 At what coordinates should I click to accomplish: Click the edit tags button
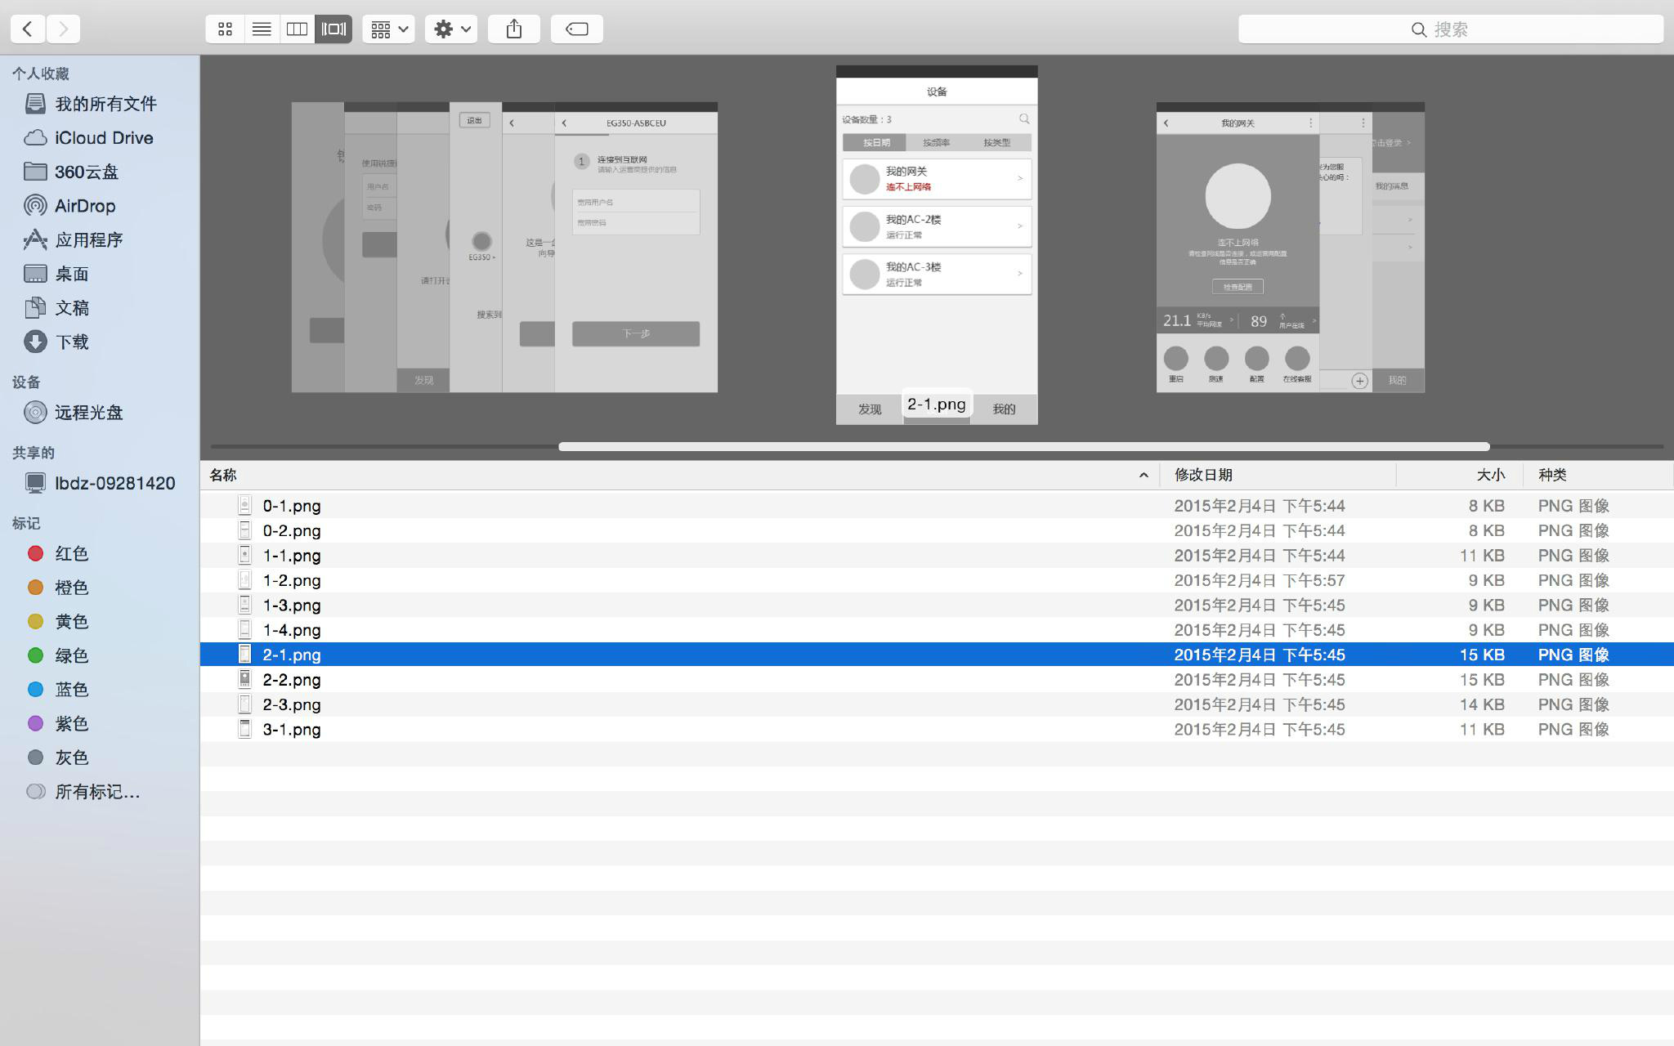[577, 29]
